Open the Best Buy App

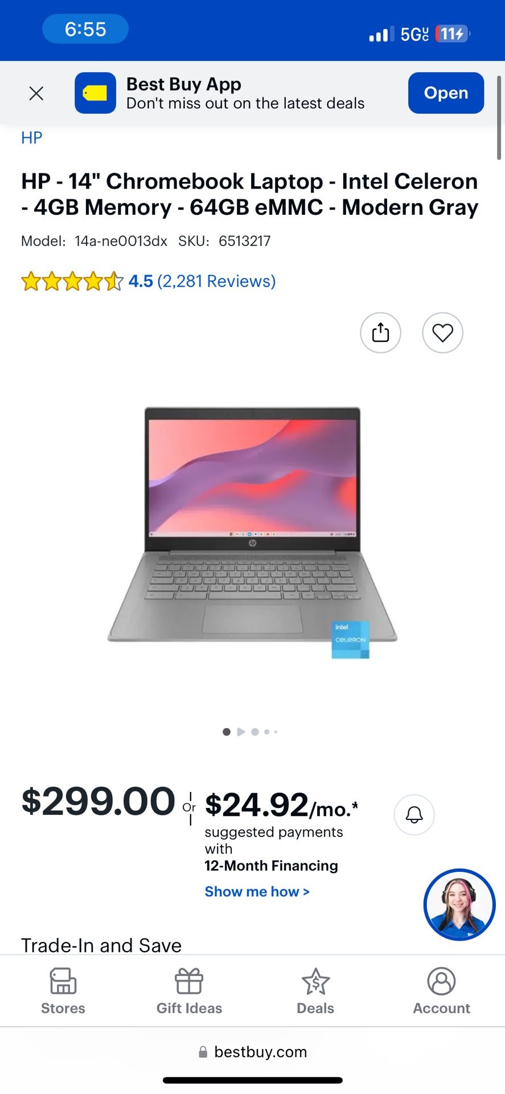[446, 93]
